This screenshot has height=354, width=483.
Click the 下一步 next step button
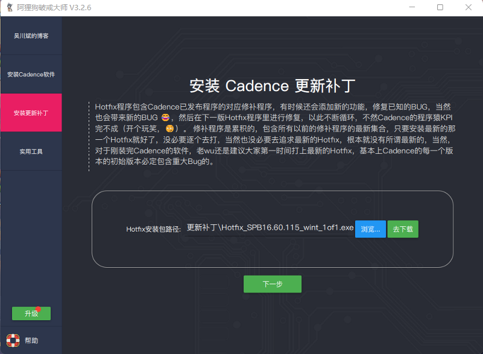coord(273,284)
